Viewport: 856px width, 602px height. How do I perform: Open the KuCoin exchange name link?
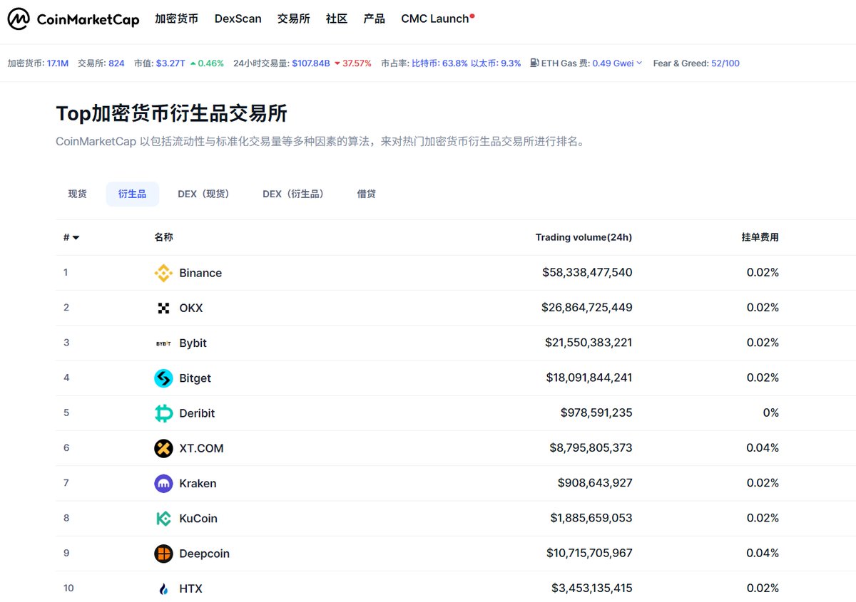[x=198, y=519]
